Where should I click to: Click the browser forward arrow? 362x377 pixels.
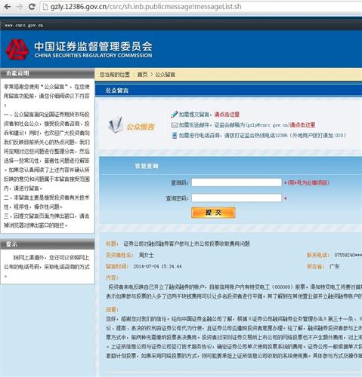pyautogui.click(x=20, y=7)
